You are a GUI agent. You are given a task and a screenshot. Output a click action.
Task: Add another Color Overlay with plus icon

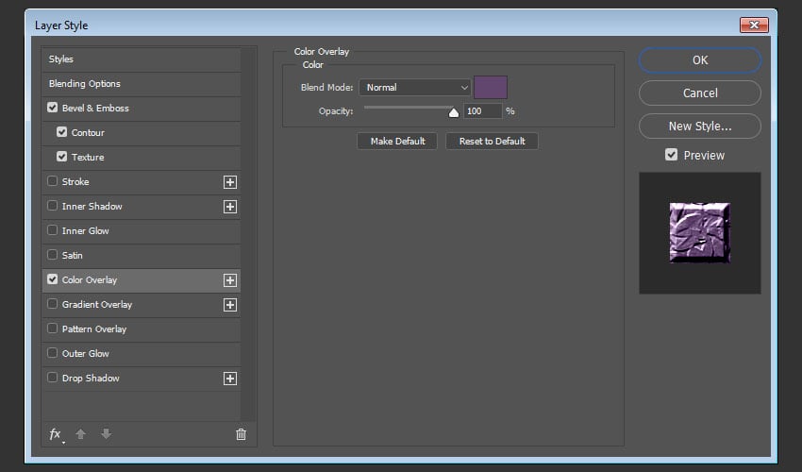230,280
